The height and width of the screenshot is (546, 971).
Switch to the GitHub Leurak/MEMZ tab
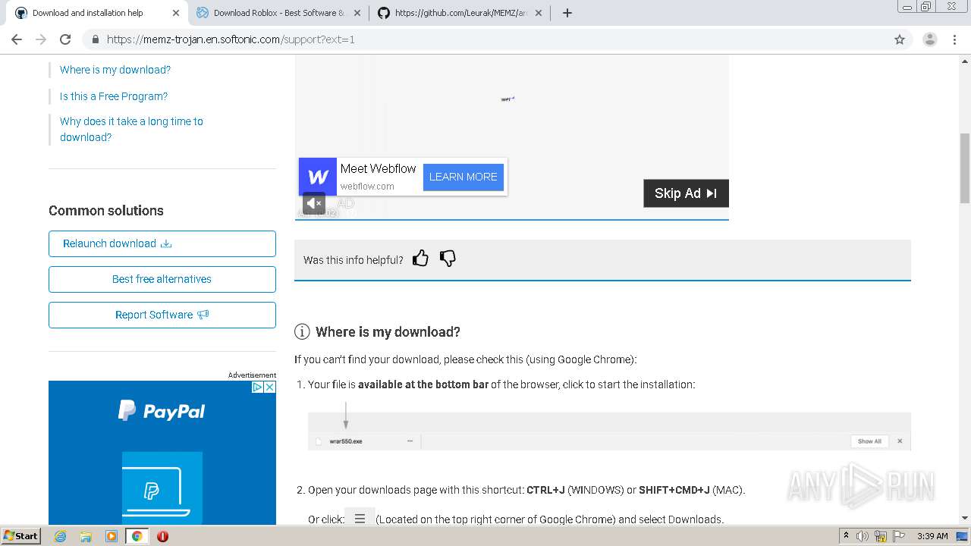click(460, 13)
